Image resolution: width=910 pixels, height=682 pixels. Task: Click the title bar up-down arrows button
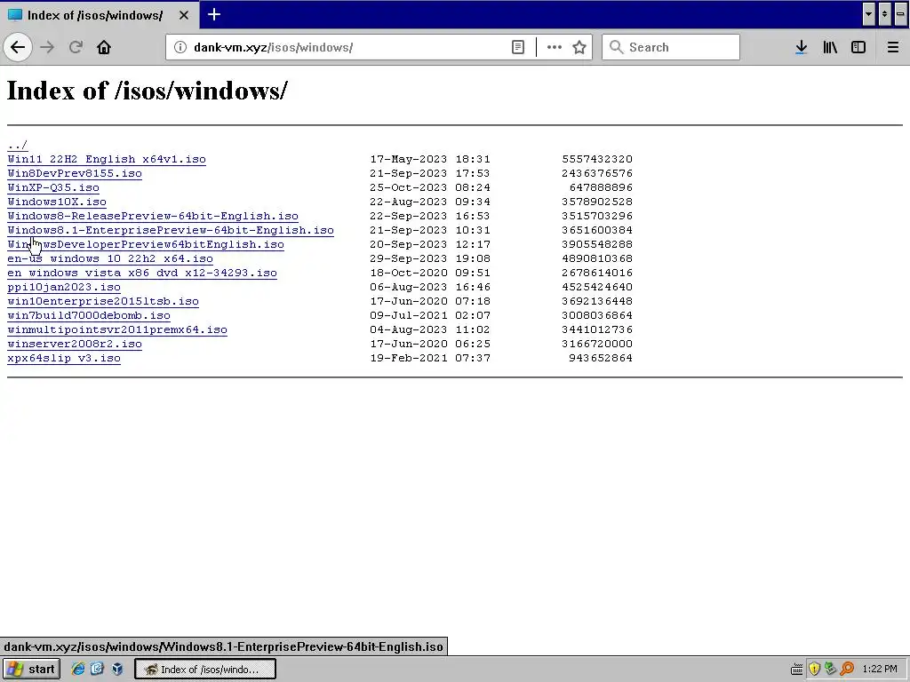click(x=884, y=14)
